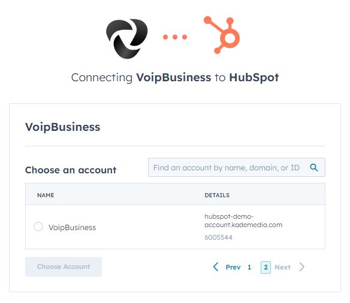This screenshot has height=303, width=350.
Task: Click the account ID 6005544
Action: (218, 237)
